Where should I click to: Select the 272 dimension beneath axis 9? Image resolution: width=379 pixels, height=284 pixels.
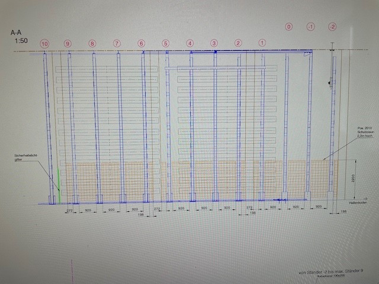pos(69,211)
